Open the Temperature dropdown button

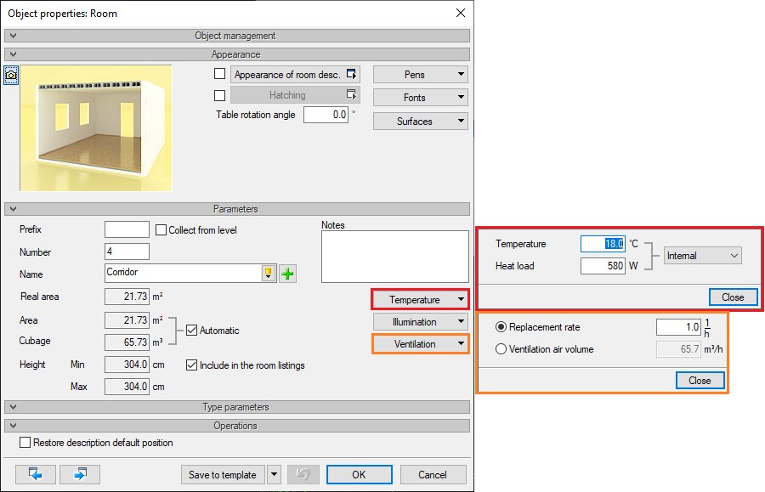coord(421,299)
